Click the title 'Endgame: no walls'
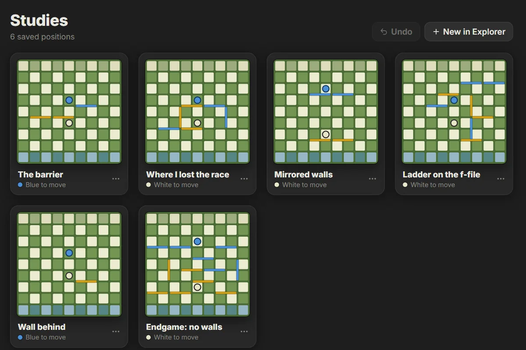Screen dimensions: 526x350 click(x=184, y=327)
